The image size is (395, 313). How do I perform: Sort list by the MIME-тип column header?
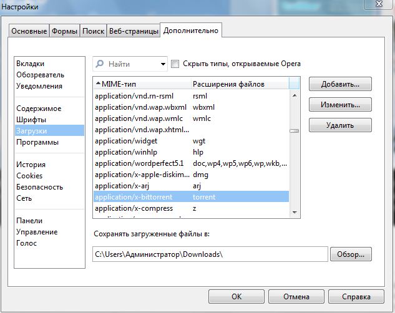point(141,84)
